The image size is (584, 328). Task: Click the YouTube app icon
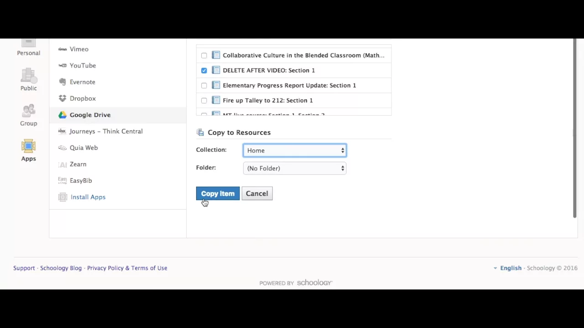(63, 66)
